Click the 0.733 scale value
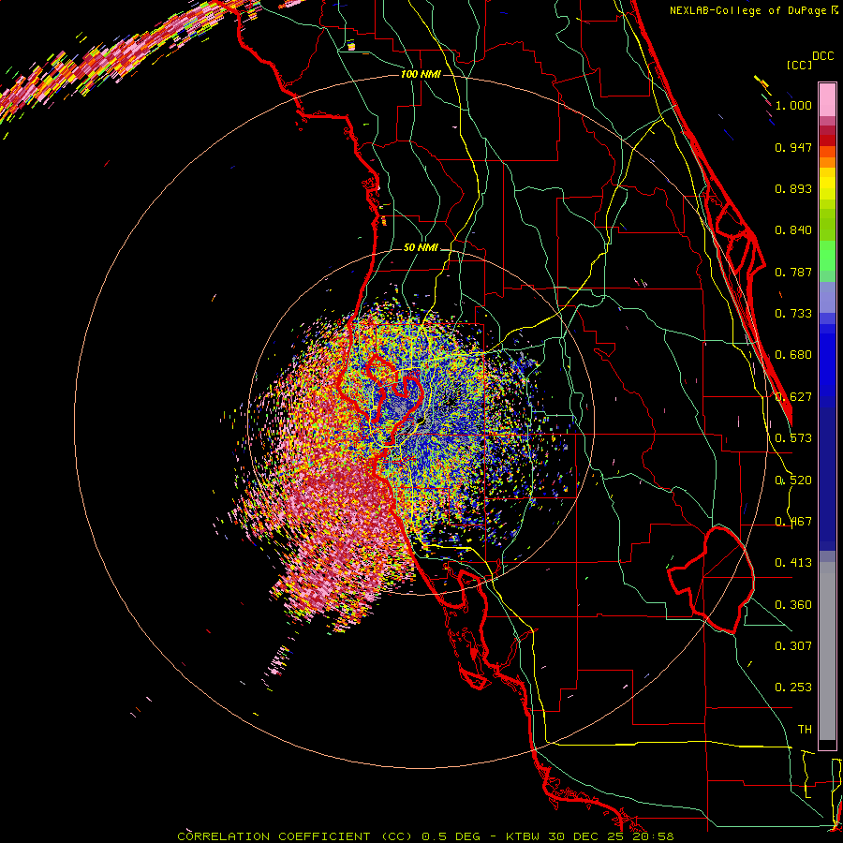The image size is (843, 843). point(793,314)
